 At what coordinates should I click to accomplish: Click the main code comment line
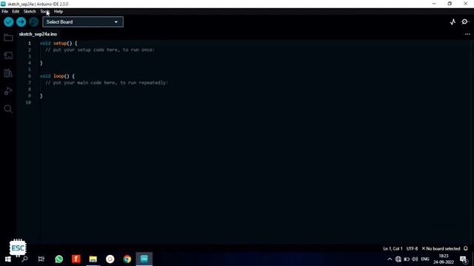107,83
